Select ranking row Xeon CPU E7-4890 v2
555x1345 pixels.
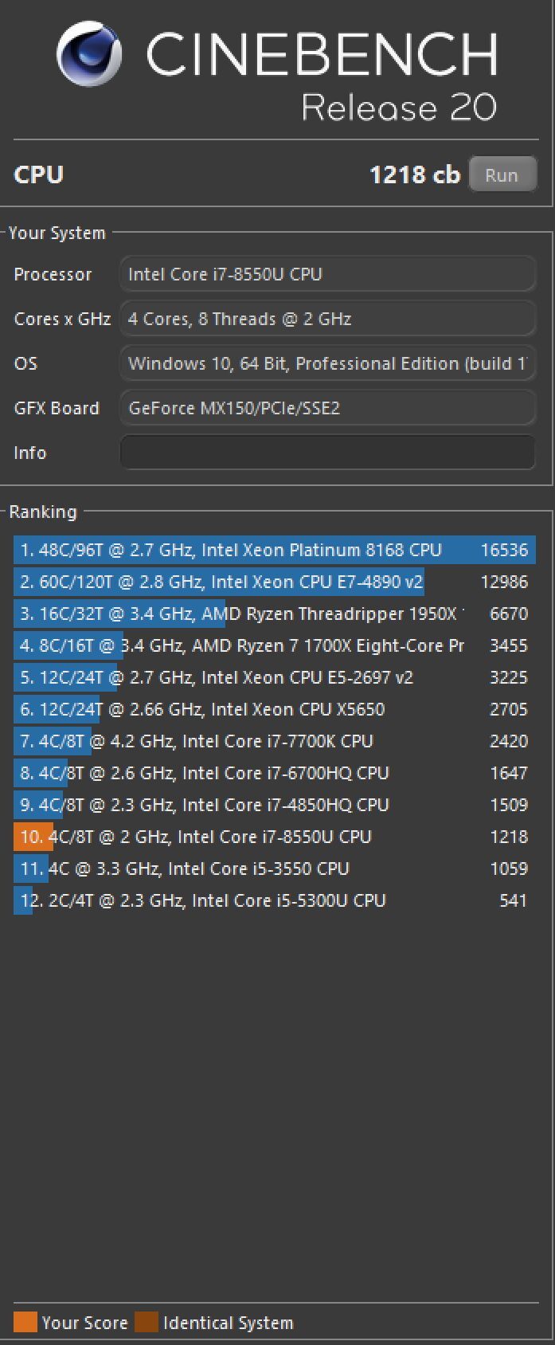[x=275, y=582]
